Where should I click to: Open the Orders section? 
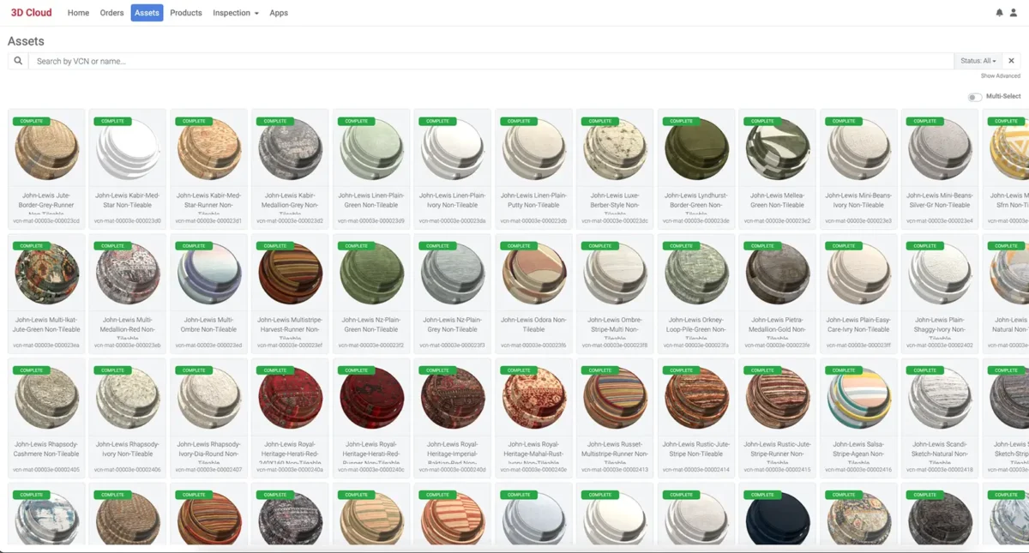(x=111, y=13)
